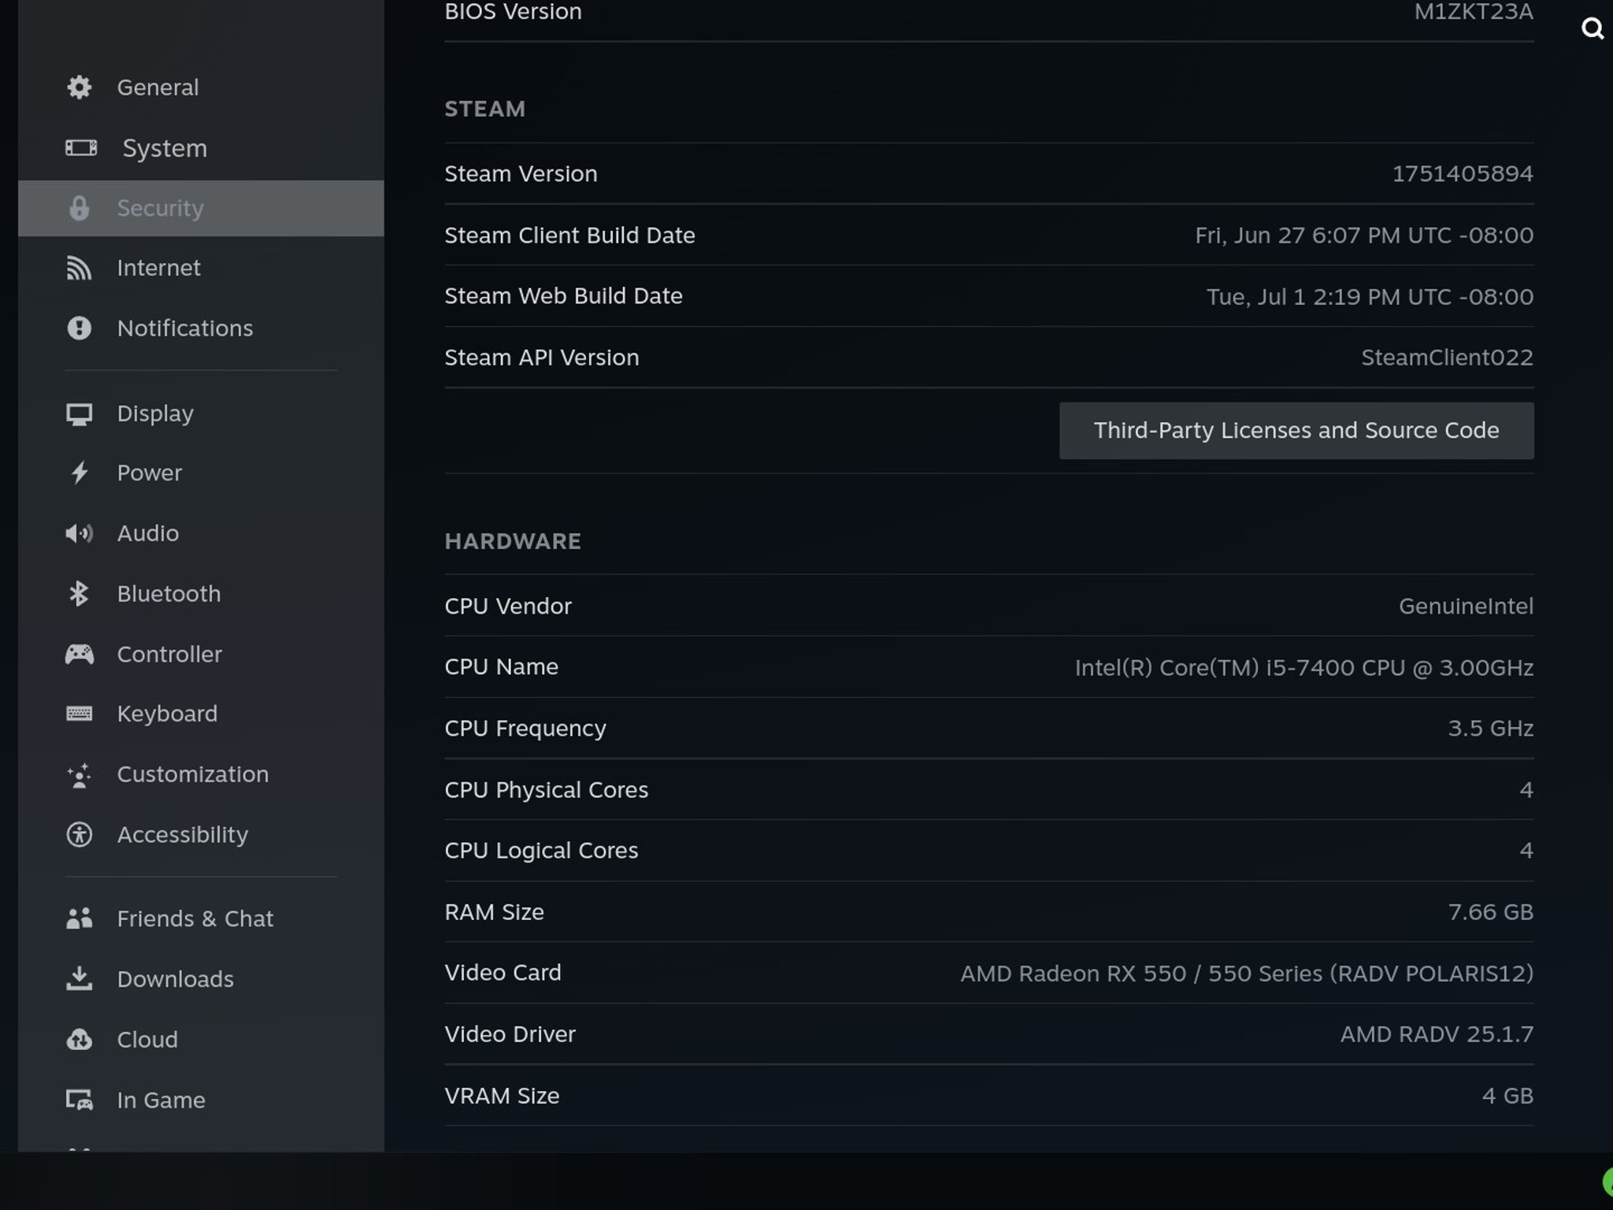
Task: Click the Bluetooth icon in sidebar
Action: pyautogui.click(x=79, y=594)
